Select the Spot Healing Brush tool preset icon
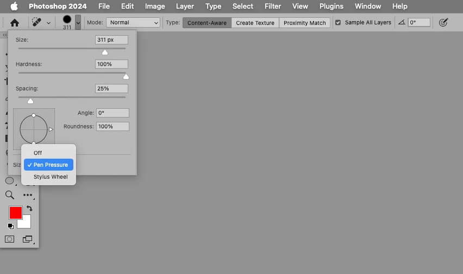This screenshot has width=463, height=274. [36, 22]
